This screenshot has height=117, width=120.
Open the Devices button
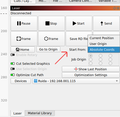(x=21, y=81)
